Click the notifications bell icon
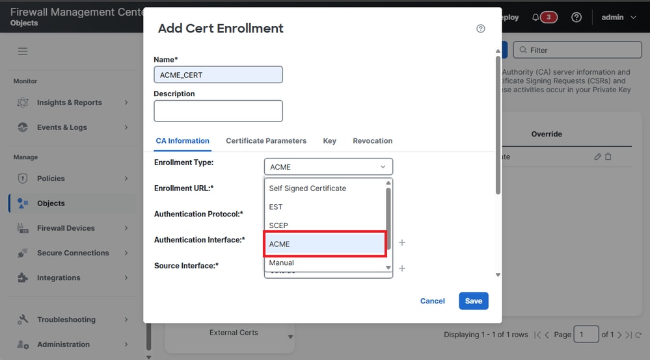This screenshot has height=360, width=650. click(x=535, y=18)
